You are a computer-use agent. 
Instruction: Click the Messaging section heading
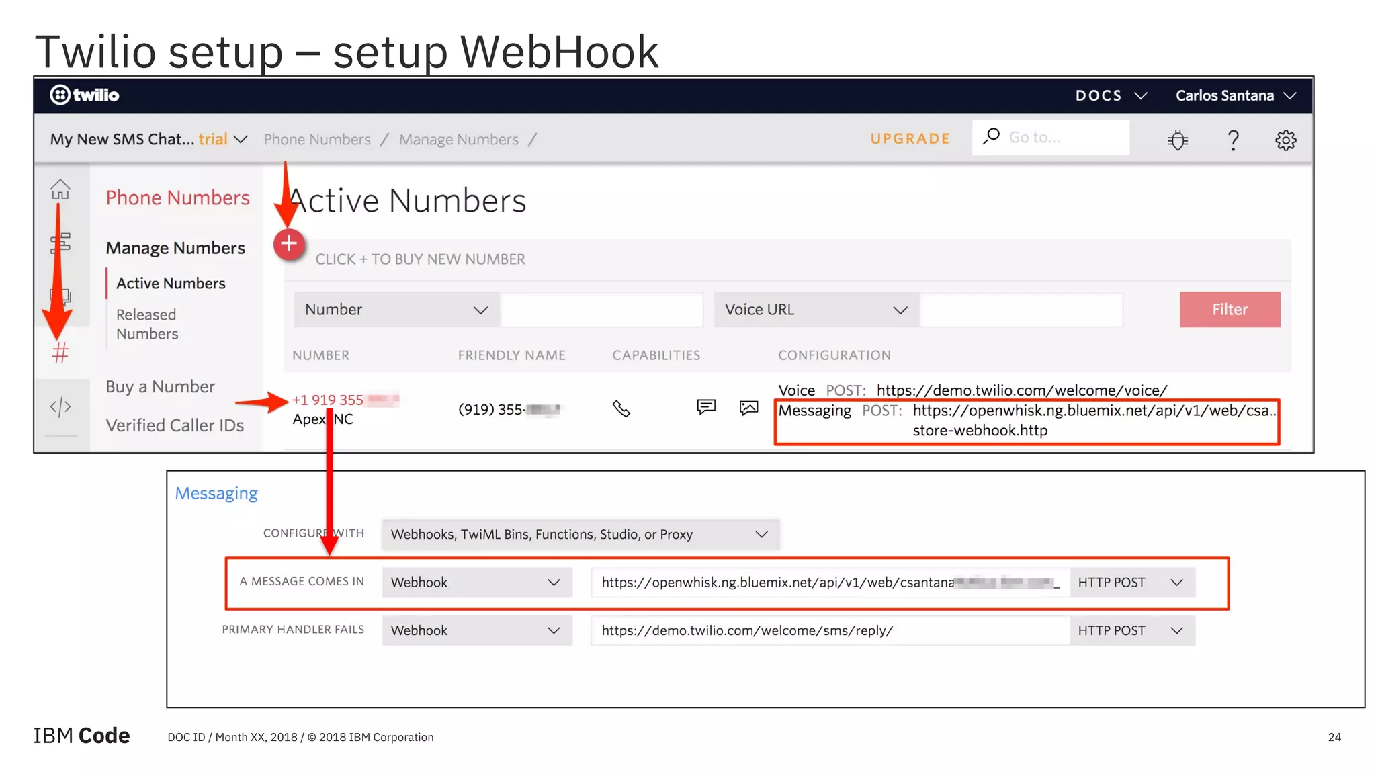click(x=216, y=493)
